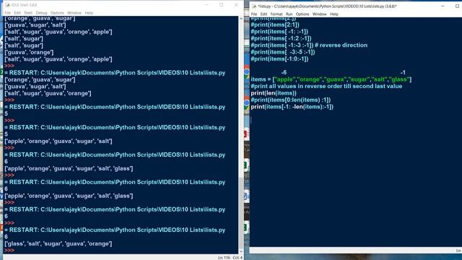Open the Shell menu
This screenshot has height=260, width=462.
pyautogui.click(x=28, y=13)
